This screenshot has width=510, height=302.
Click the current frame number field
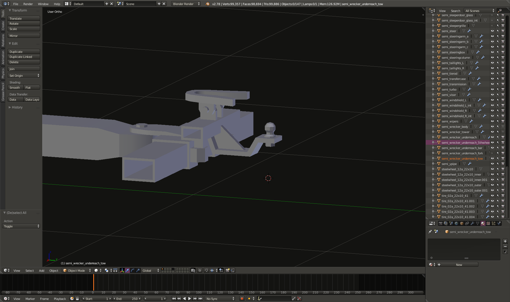tap(155, 299)
